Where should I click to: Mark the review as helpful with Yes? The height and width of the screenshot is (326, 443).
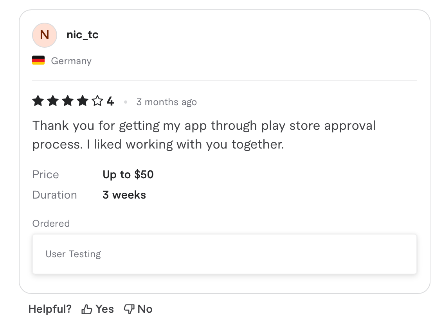(97, 308)
